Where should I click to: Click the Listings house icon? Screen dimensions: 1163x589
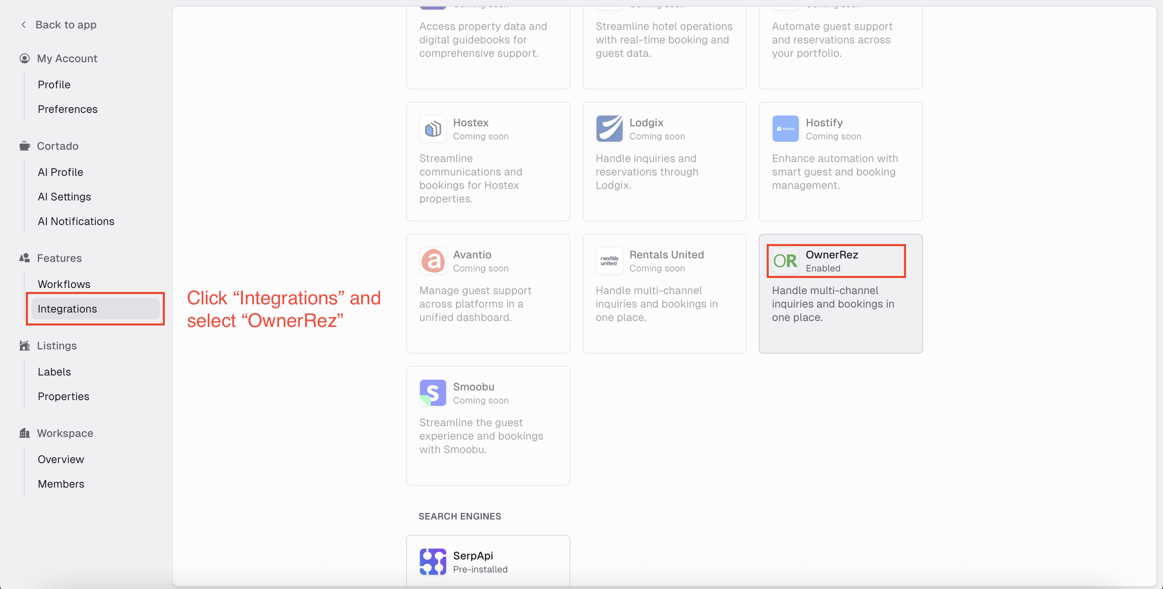[24, 346]
